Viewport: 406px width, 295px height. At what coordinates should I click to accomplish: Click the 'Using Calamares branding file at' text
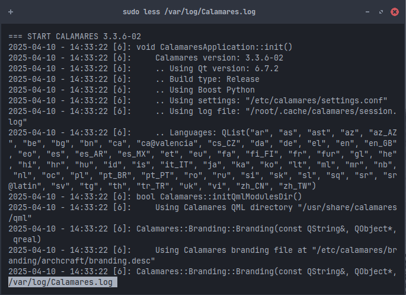pyautogui.click(x=231, y=250)
